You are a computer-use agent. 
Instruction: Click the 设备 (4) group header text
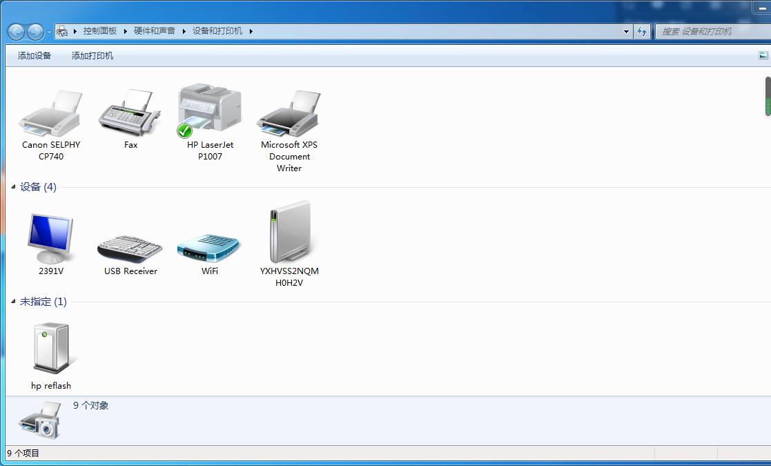(x=39, y=187)
